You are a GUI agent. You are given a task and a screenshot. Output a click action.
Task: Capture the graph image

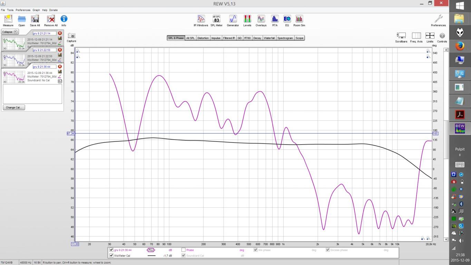coord(71,38)
